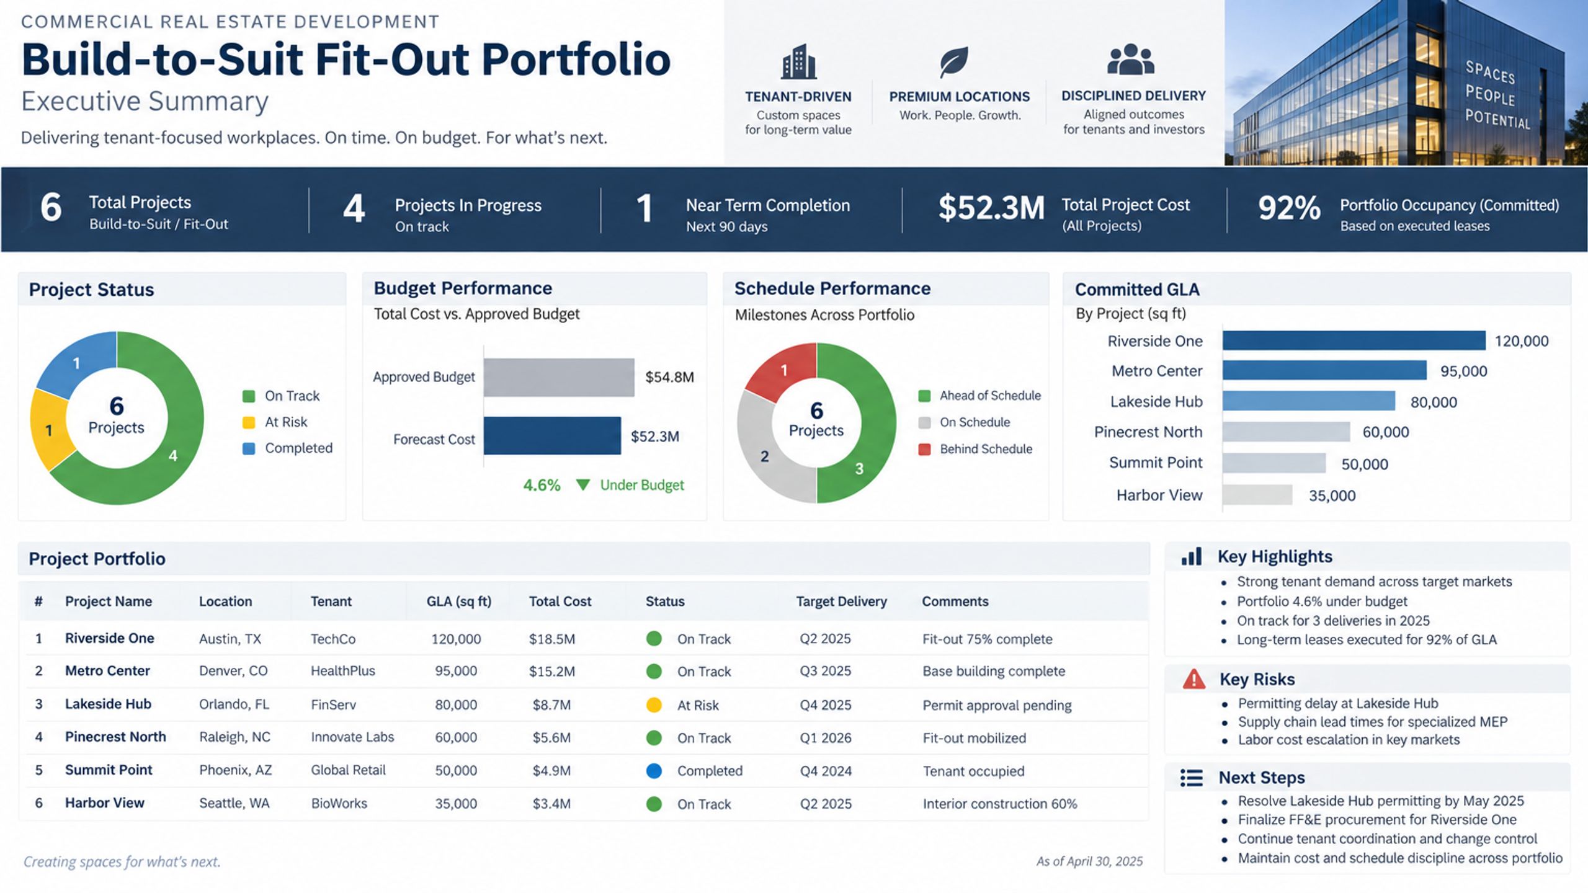Click the Harbor View GLA bar
1588x893 pixels.
click(1257, 494)
